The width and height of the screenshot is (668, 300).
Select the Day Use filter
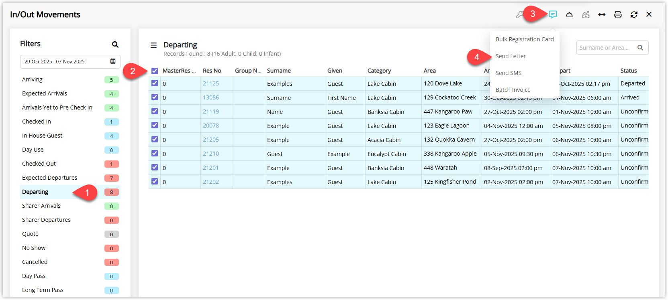pos(70,150)
